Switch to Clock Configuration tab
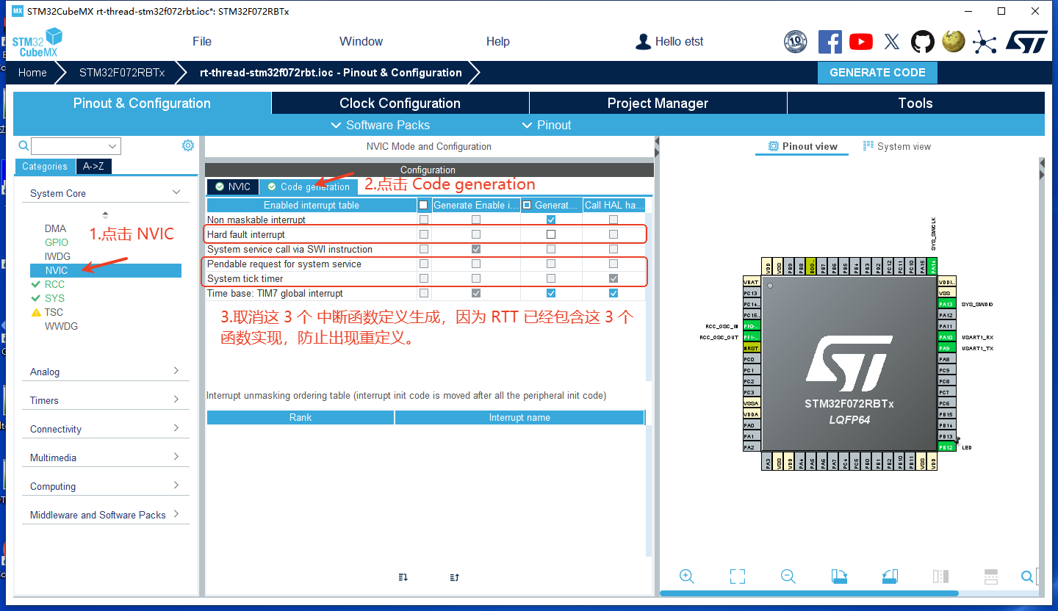 (400, 103)
